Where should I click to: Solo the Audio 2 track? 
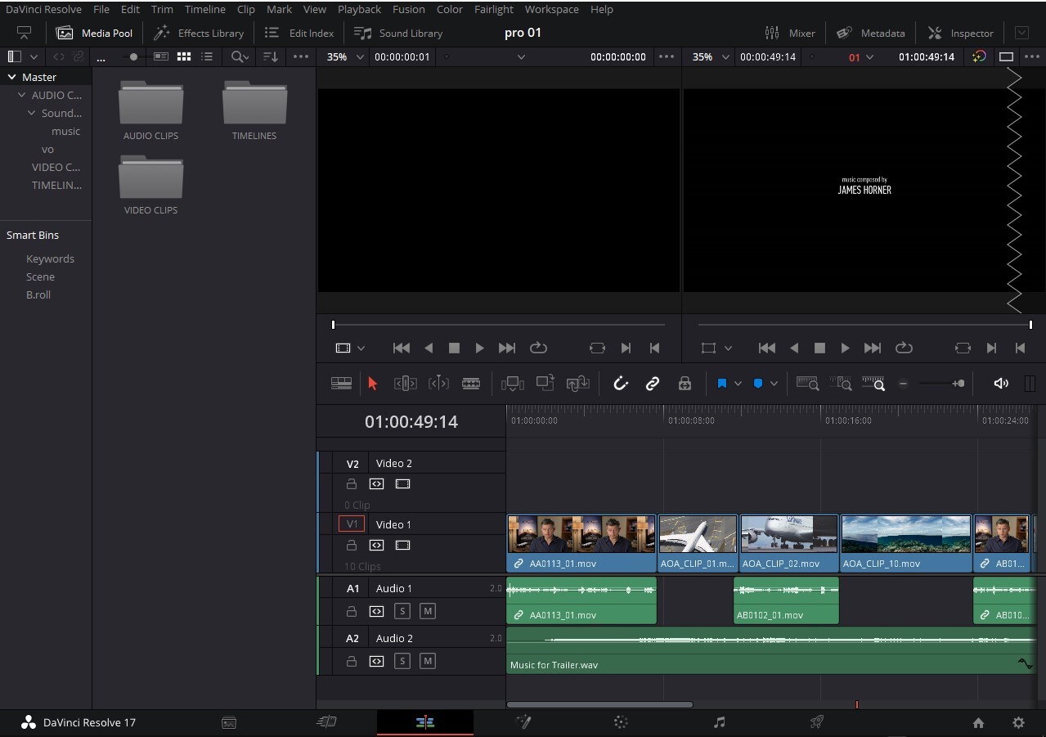pos(402,661)
